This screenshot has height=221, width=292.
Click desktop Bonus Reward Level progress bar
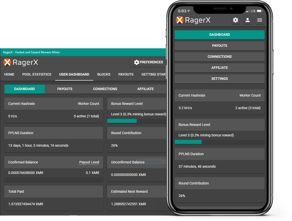tap(137, 121)
